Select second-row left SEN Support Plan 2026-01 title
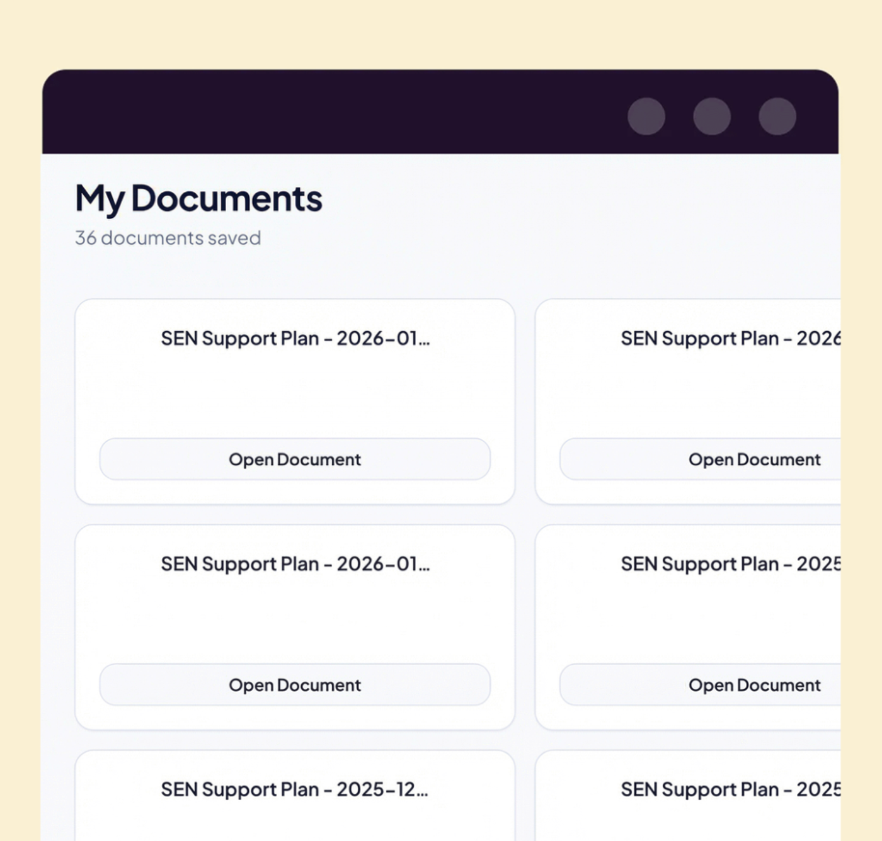882x841 pixels. 295,564
